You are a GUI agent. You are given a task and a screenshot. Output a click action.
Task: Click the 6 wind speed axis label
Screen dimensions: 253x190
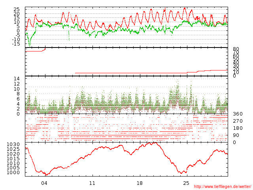[x=18, y=99]
